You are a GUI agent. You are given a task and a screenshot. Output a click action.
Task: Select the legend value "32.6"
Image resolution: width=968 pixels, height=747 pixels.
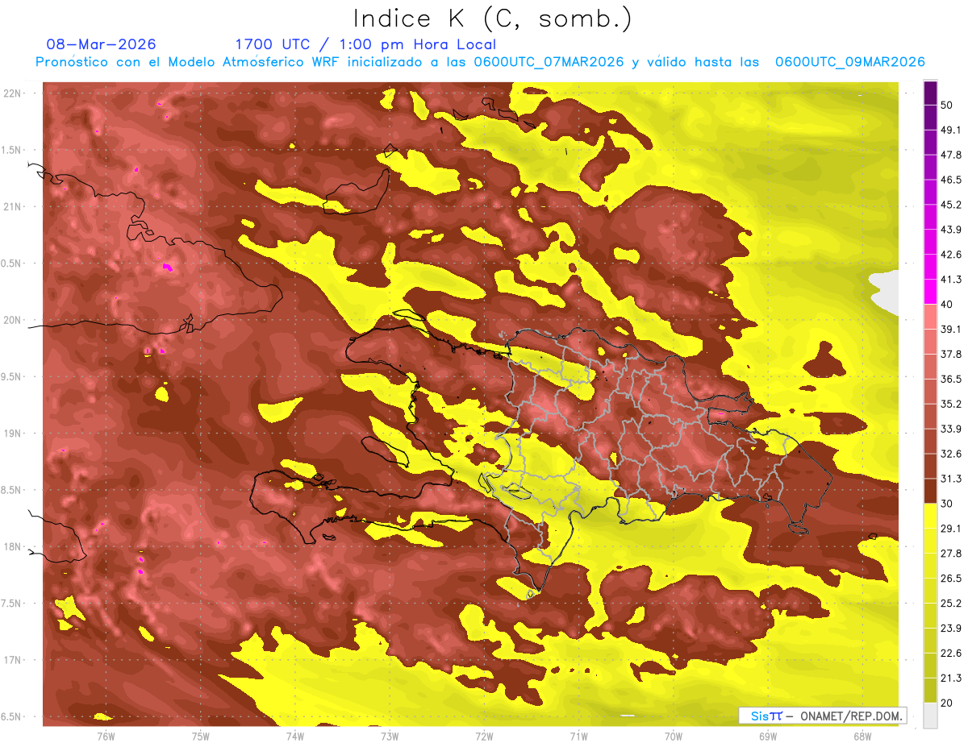click(x=951, y=454)
